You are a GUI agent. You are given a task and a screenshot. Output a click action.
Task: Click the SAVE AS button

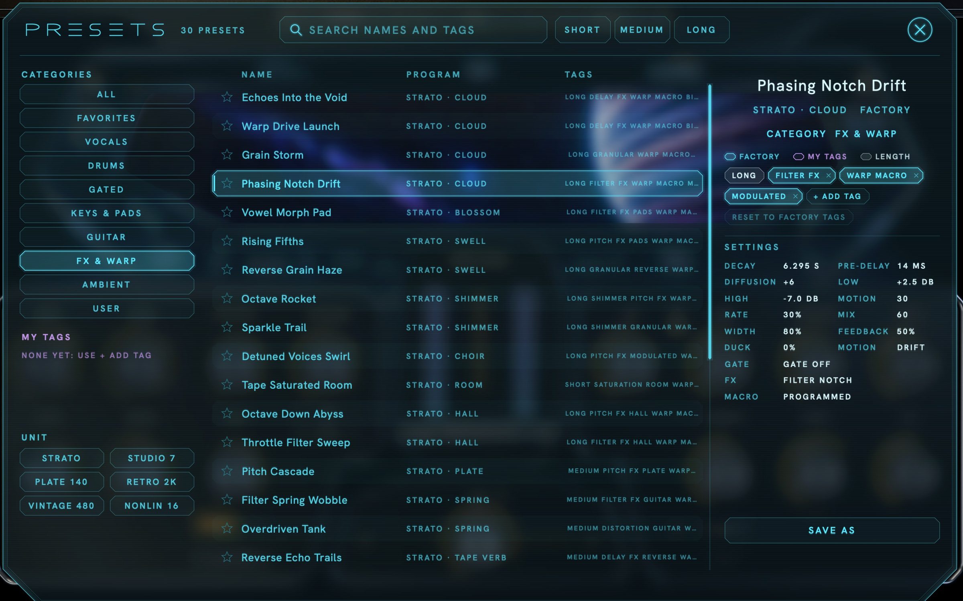(x=832, y=530)
